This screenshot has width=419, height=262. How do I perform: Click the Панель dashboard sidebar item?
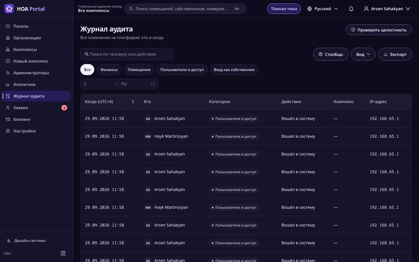point(36,26)
